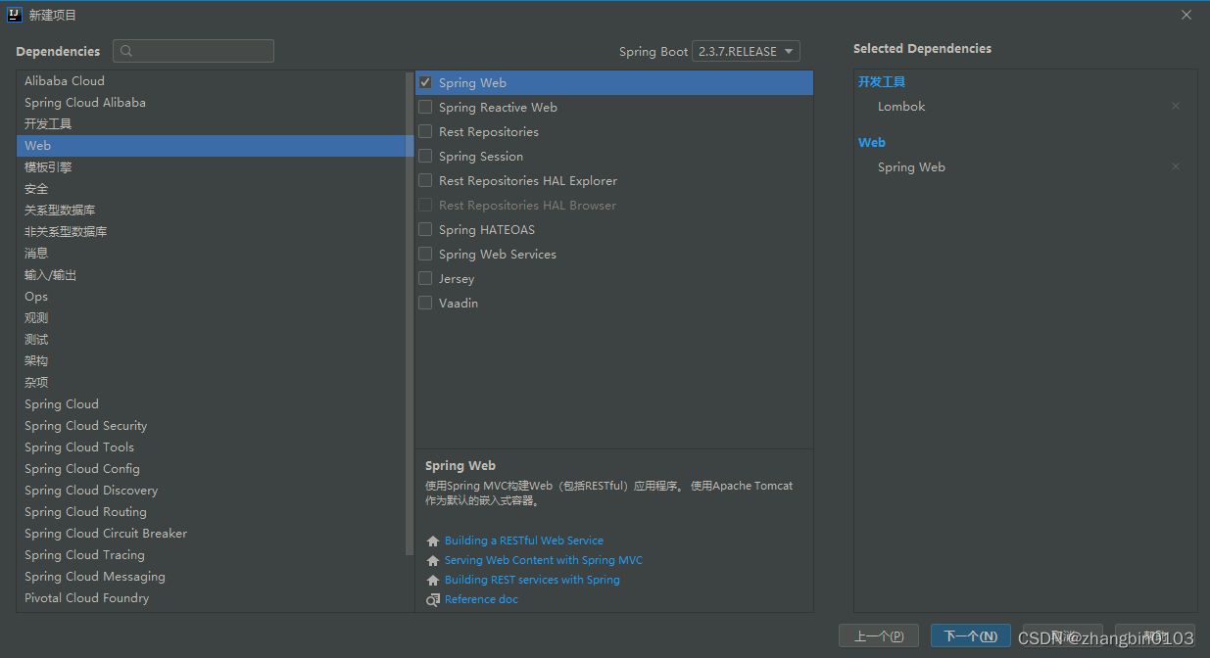Click the Web heading in Selected Dependencies
This screenshot has width=1210, height=658.
(x=872, y=142)
